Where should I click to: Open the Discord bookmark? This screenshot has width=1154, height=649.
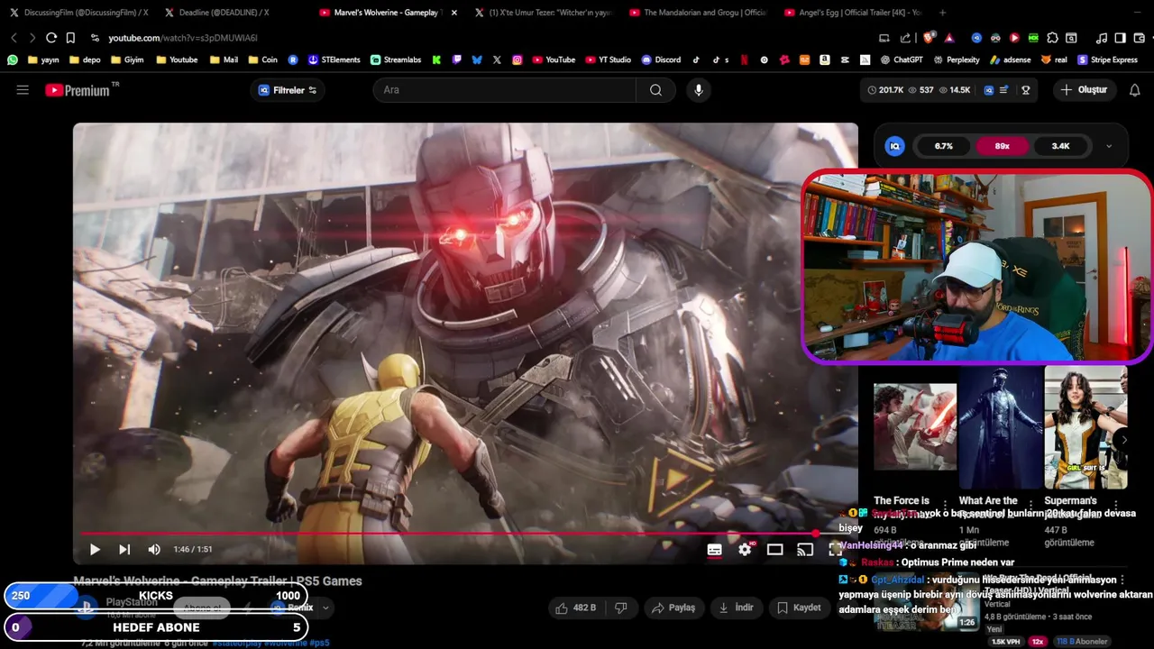pos(662,59)
